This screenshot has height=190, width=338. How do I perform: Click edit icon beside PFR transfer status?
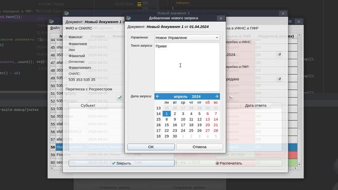click(279, 79)
